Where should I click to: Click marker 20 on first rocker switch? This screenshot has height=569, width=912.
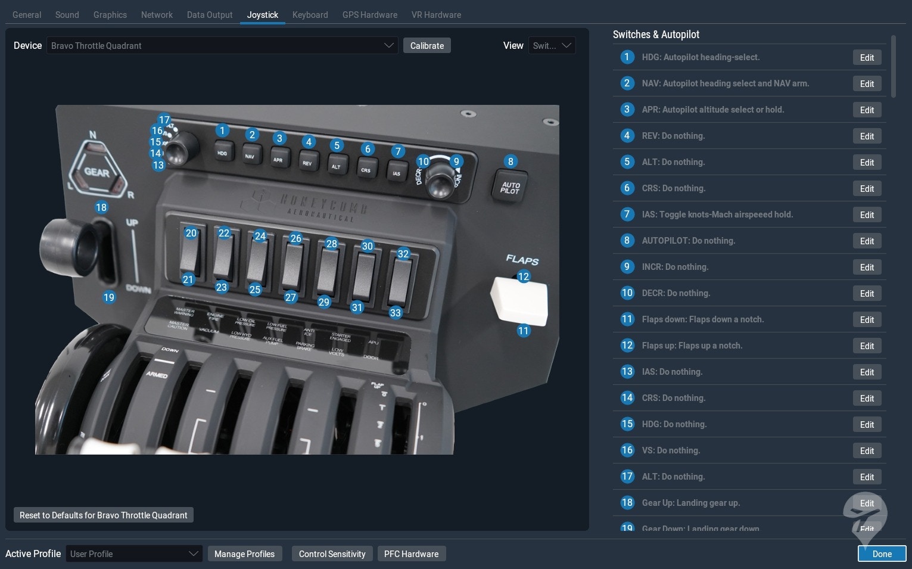coord(191,233)
